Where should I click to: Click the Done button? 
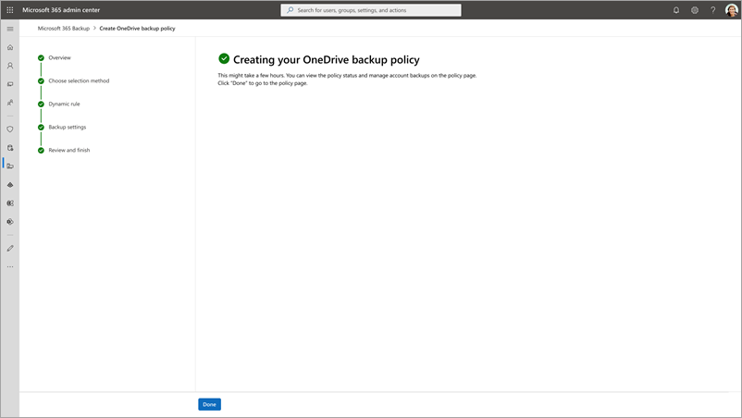(210, 404)
